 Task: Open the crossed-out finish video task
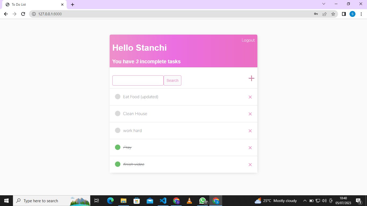[134, 164]
